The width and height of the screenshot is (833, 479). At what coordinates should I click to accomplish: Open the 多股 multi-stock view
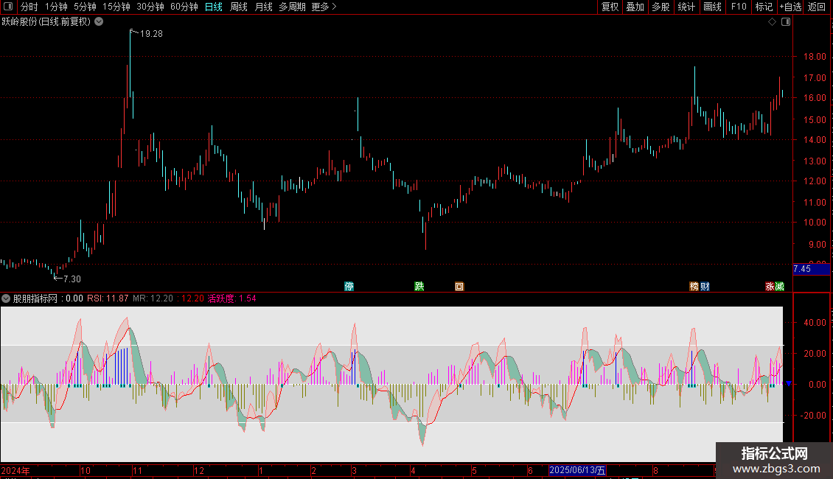pos(661,7)
